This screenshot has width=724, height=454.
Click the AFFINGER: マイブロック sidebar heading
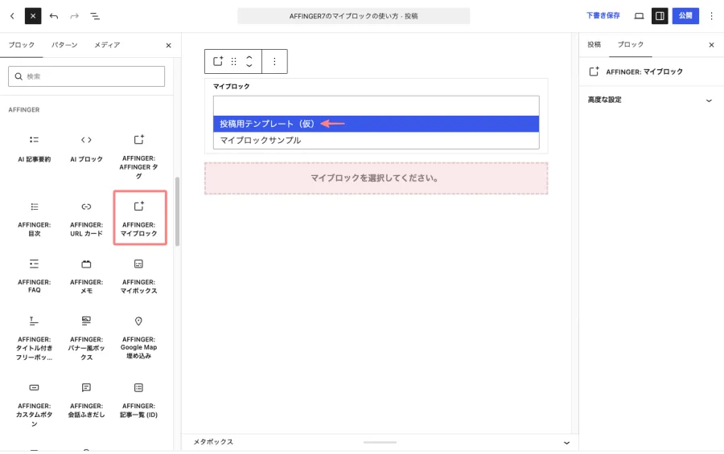644,72
